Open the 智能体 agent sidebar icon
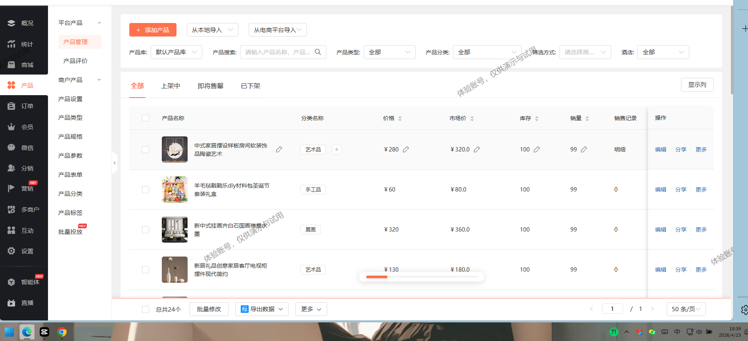 point(12,282)
